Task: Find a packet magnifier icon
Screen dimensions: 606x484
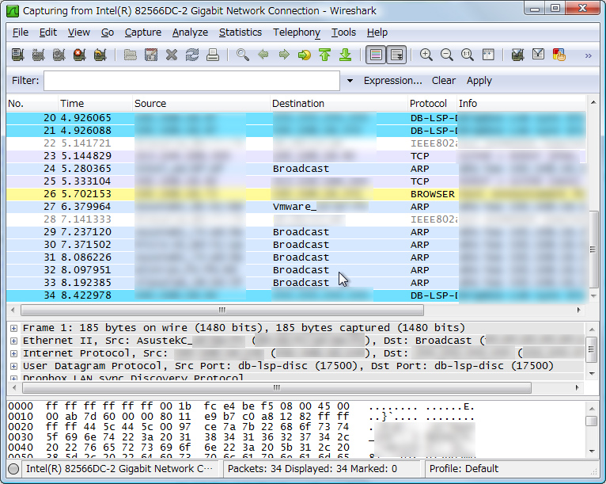Action: [x=243, y=55]
